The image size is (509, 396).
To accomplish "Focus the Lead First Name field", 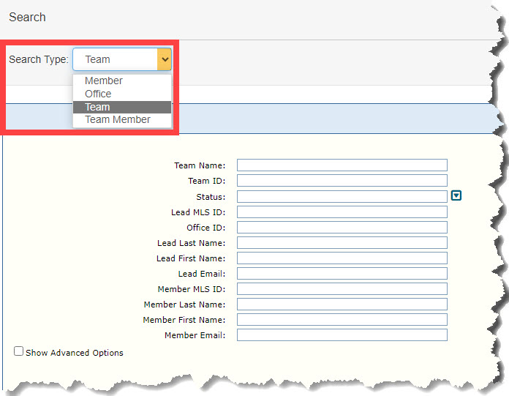I will click(342, 258).
